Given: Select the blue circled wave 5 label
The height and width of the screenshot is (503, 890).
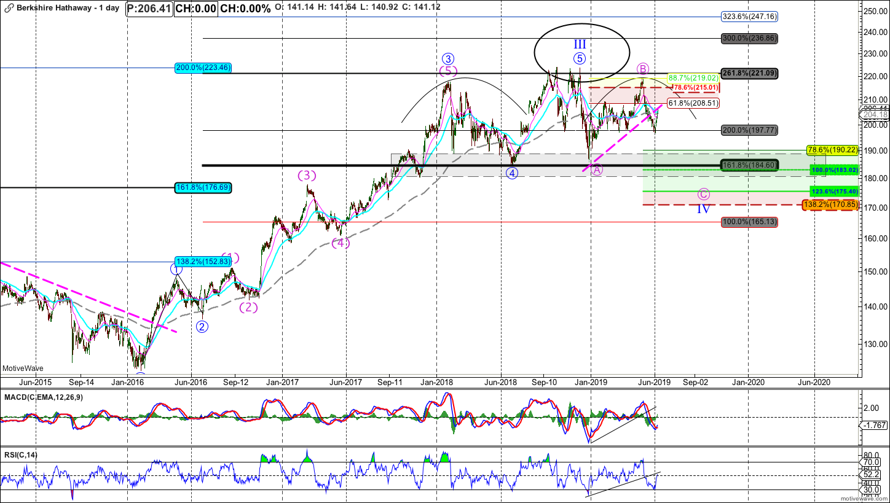Looking at the screenshot, I should 580,59.
